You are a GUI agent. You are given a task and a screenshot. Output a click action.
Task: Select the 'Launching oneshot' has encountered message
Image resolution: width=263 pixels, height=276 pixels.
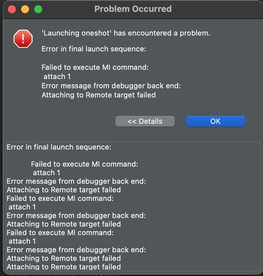tap(126, 33)
